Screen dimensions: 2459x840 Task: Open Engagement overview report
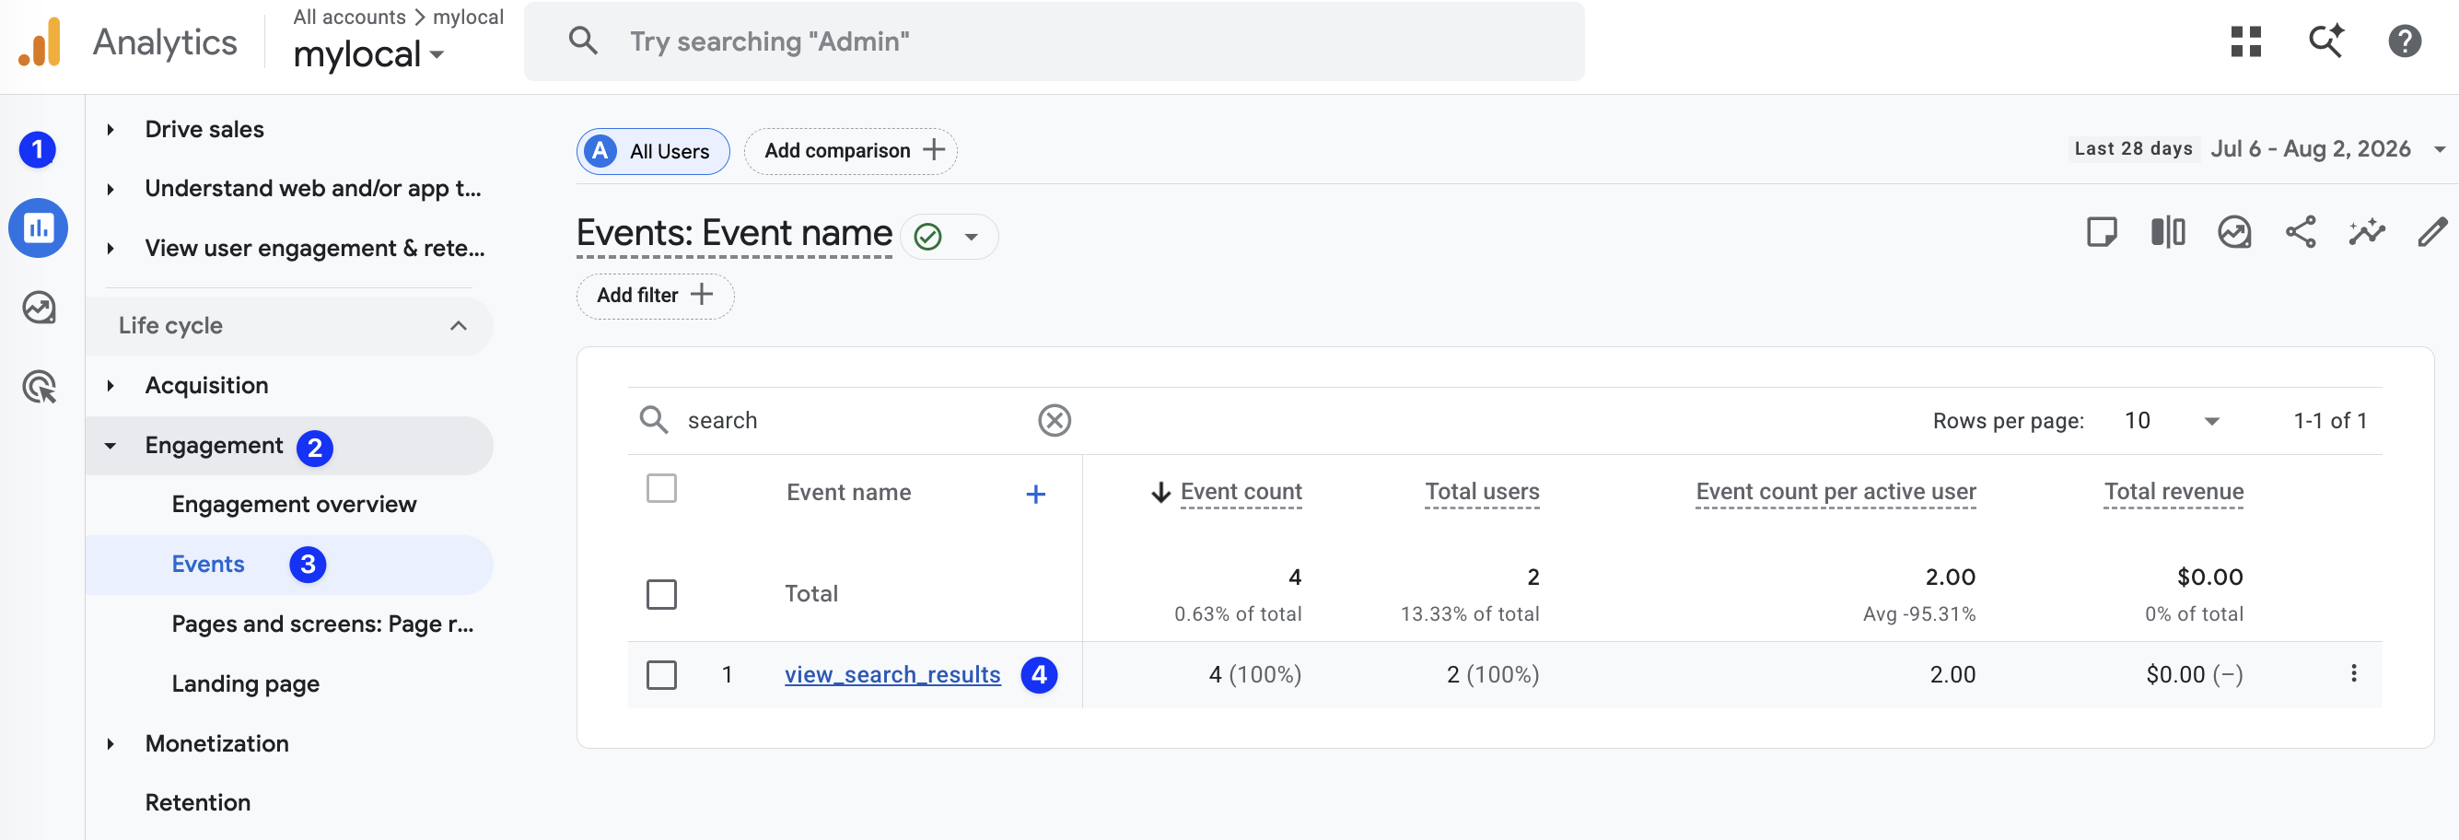click(x=294, y=504)
